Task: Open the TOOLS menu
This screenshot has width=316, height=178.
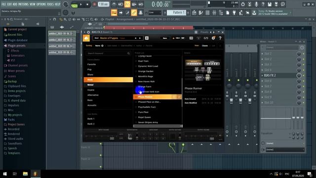Action: coord(50,4)
